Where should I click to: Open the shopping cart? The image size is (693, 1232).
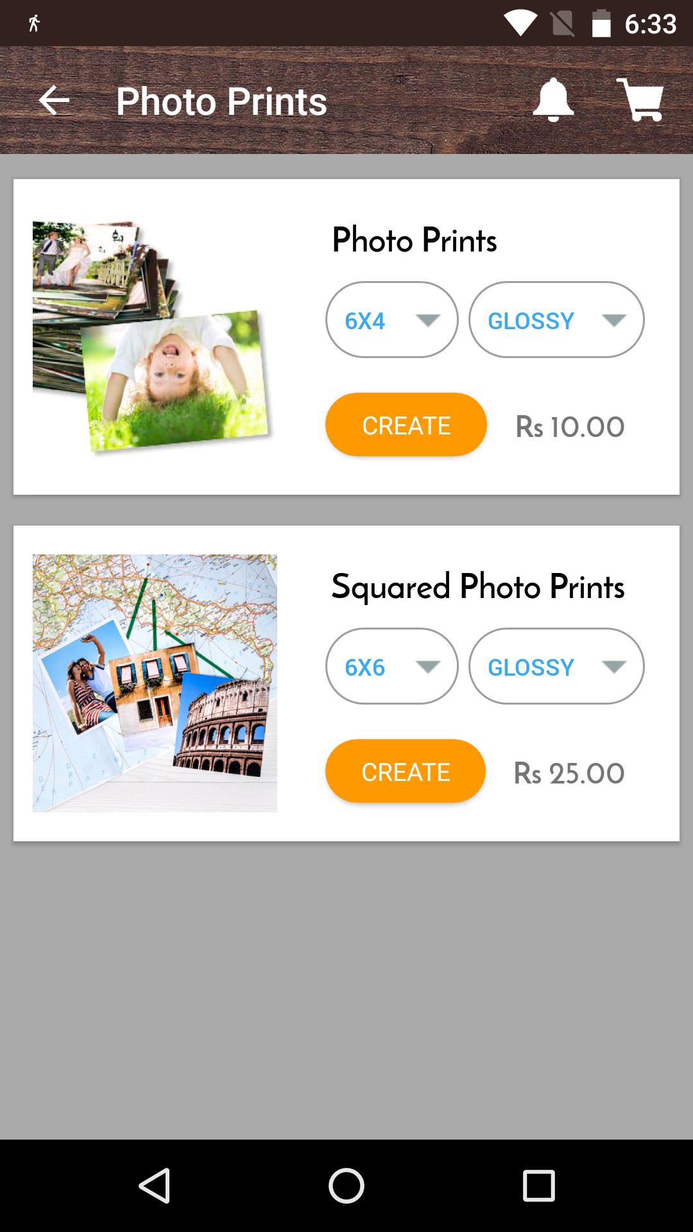pyautogui.click(x=640, y=100)
